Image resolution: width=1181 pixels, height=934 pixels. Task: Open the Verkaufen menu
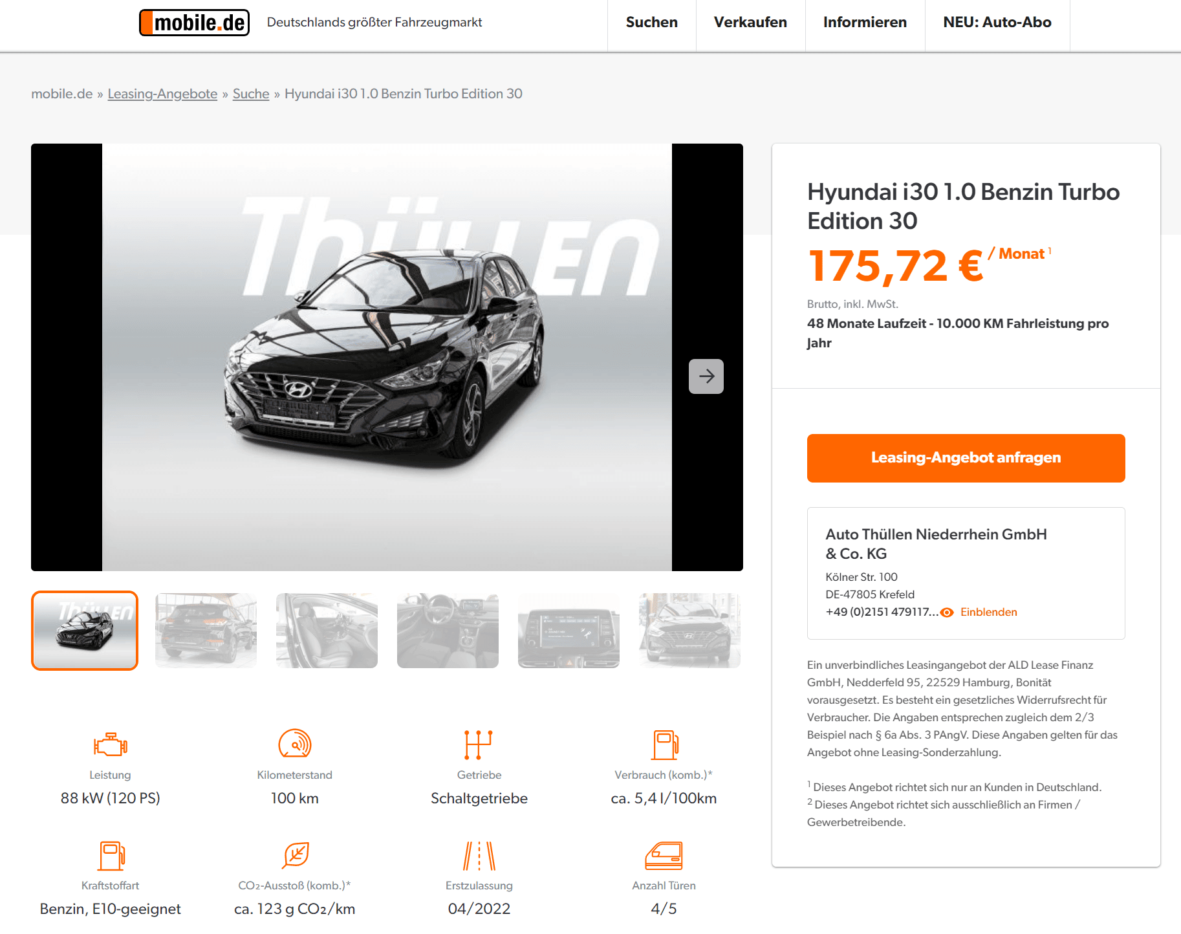[750, 23]
